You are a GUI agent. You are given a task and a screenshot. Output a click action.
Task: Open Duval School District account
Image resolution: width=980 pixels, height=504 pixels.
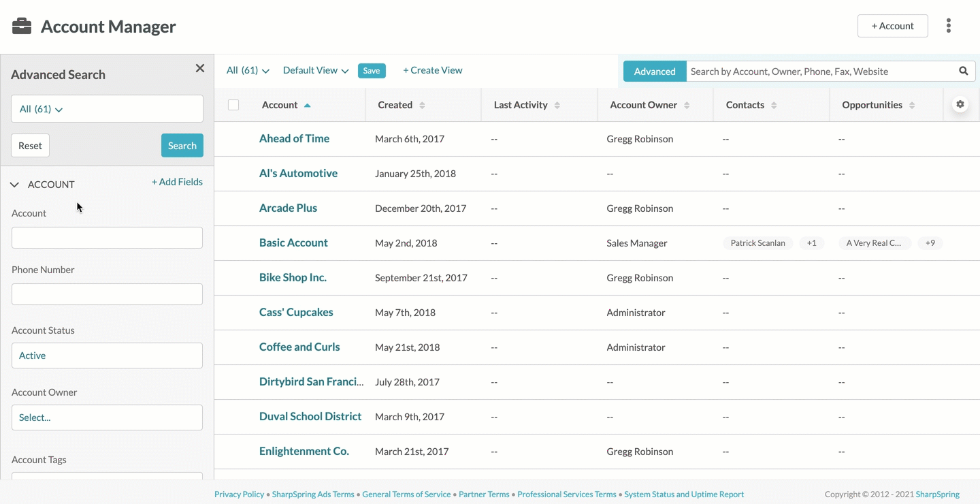(310, 416)
